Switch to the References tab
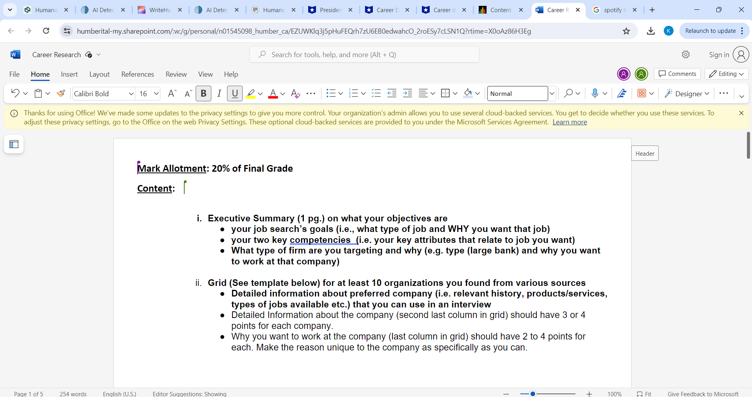This screenshot has height=397, width=752. point(138,74)
